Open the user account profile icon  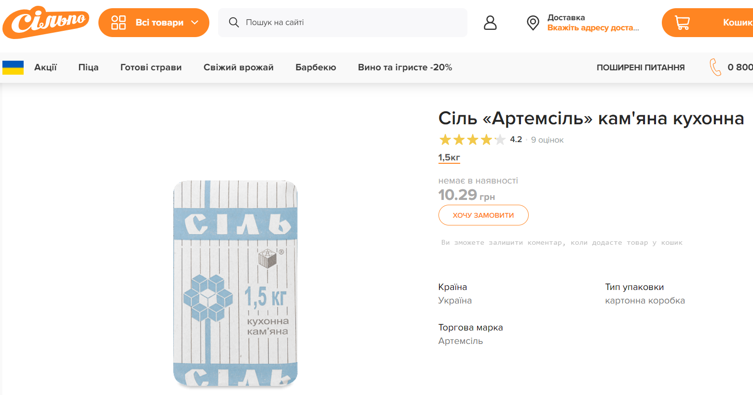pos(490,23)
